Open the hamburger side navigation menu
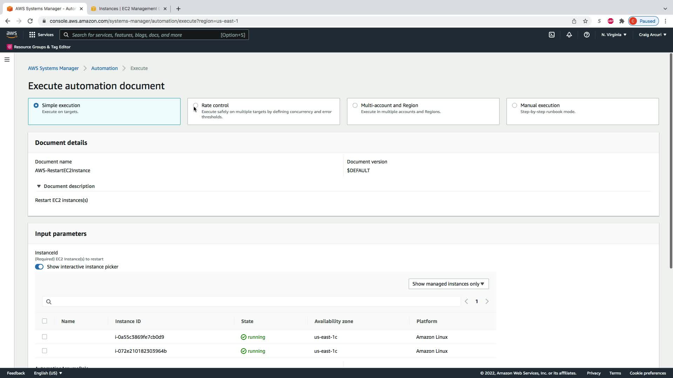The image size is (673, 378). tap(7, 59)
